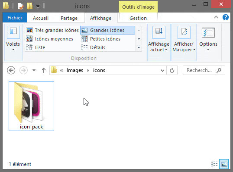This screenshot has width=233, height=172.
Task: Select Très grandes icônes layout
Action: click(x=52, y=30)
